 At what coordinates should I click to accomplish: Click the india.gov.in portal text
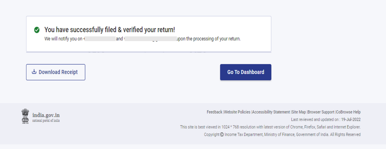[46, 115]
